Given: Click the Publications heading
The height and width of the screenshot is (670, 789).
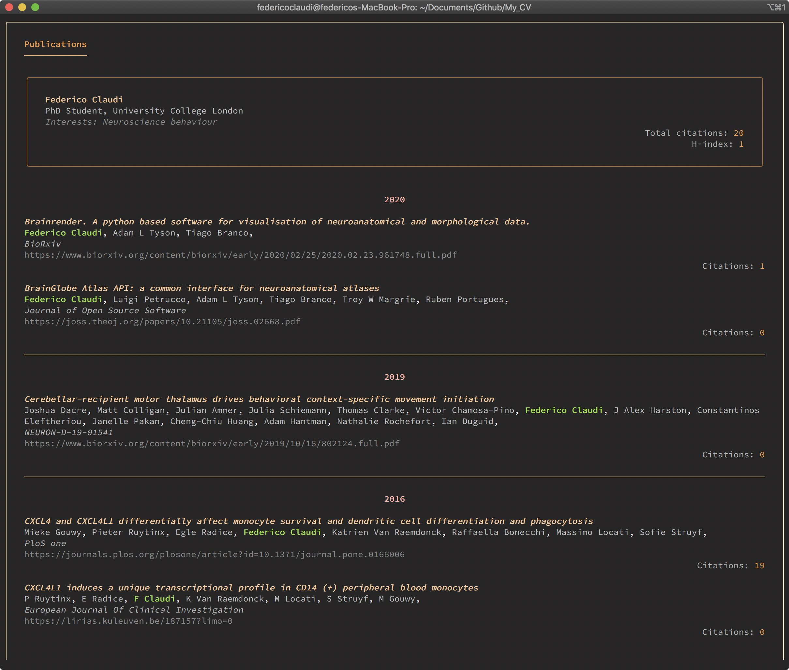Looking at the screenshot, I should point(55,44).
